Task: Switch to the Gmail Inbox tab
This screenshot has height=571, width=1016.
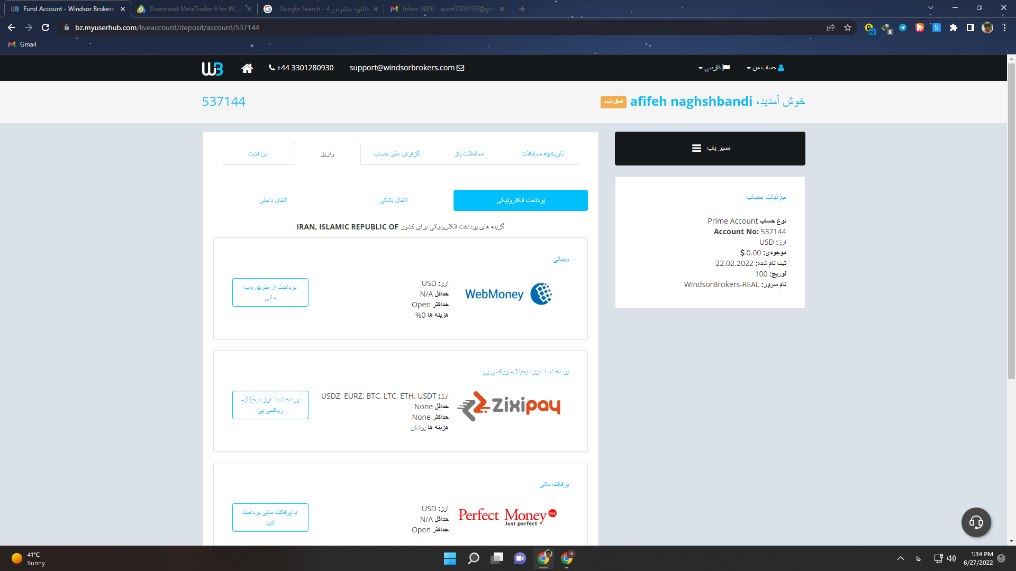Action: [x=448, y=9]
